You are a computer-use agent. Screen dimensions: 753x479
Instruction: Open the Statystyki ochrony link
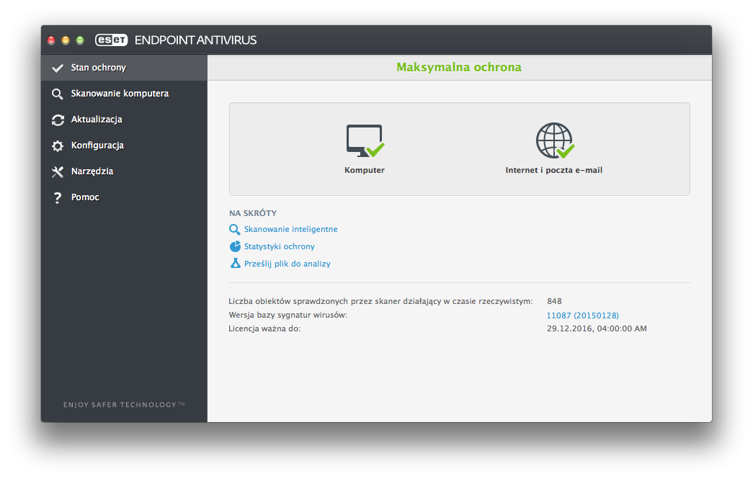[x=279, y=246]
